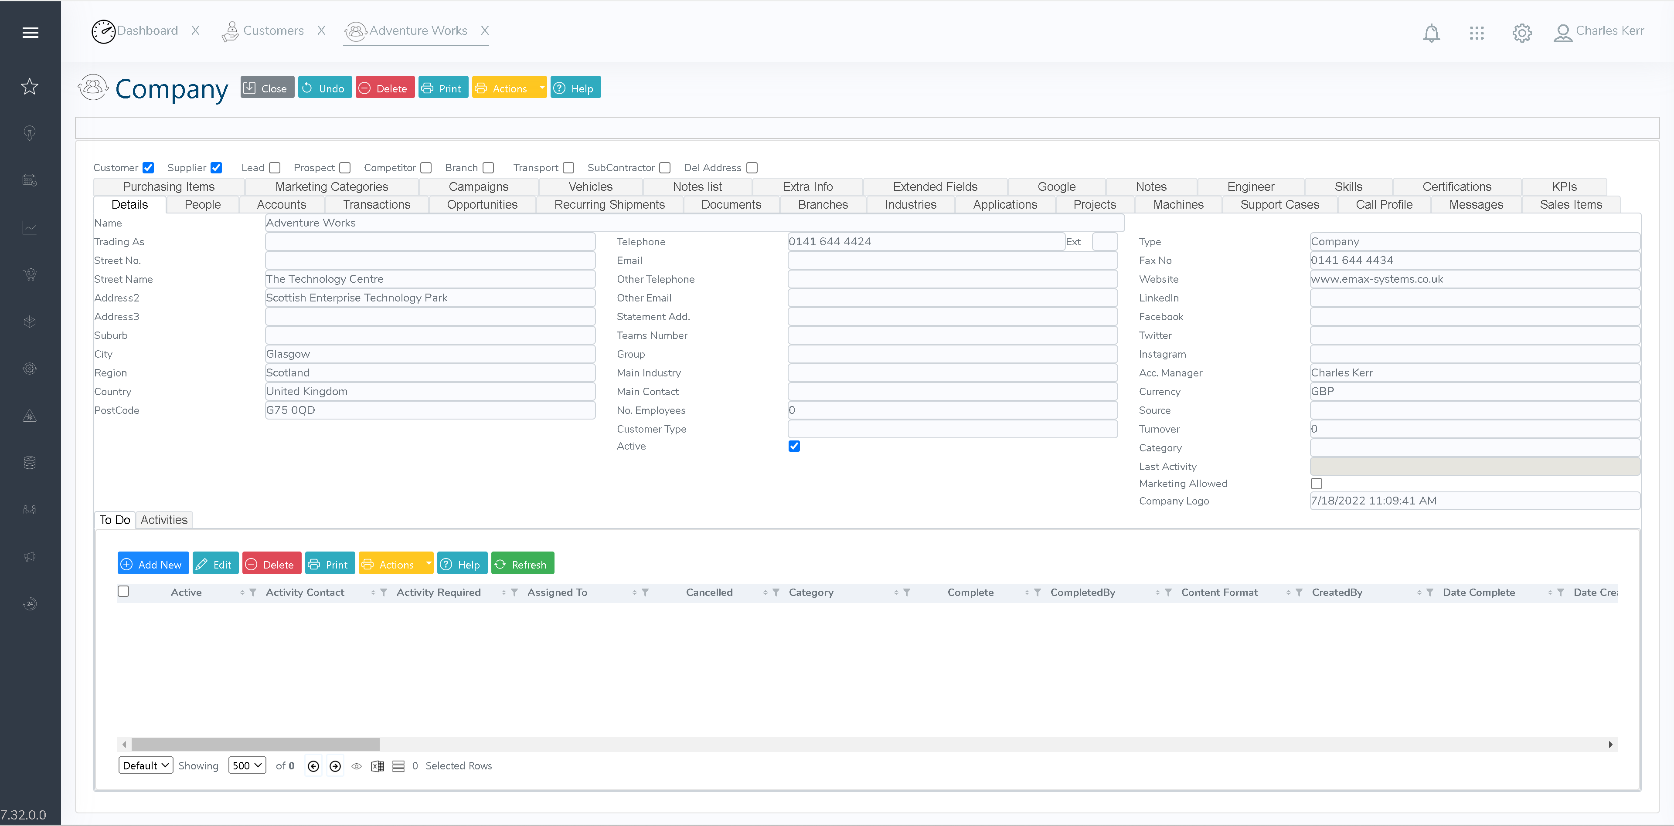Select the PostCode input field
The image size is (1674, 826).
(431, 410)
